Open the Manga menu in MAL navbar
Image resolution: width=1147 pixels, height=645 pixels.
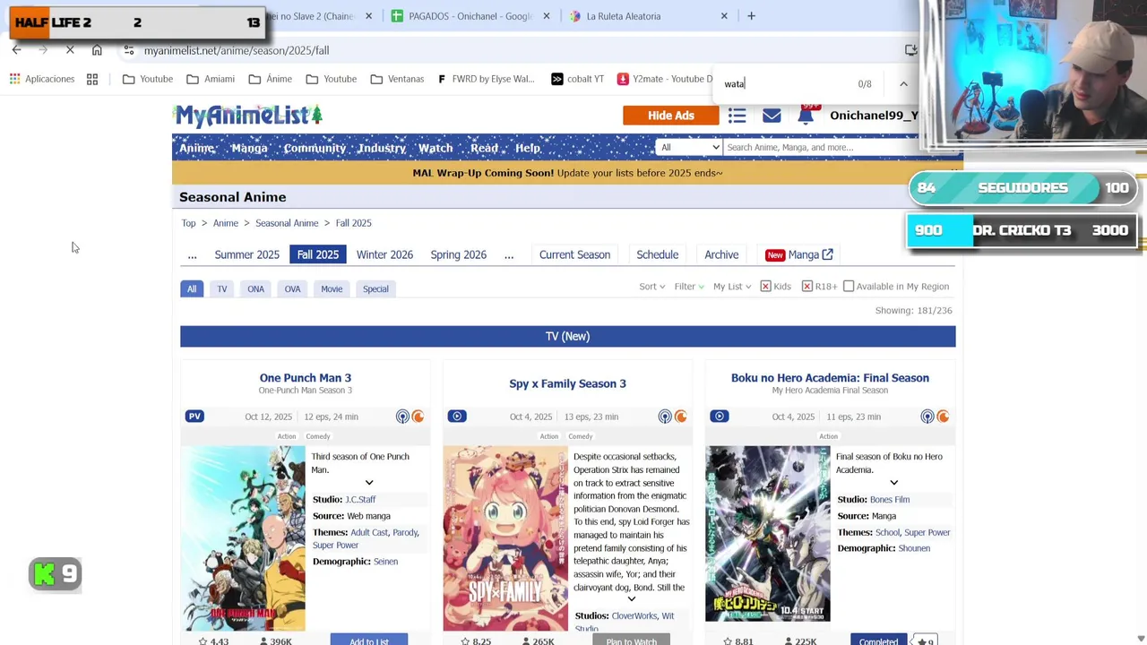coord(249,148)
